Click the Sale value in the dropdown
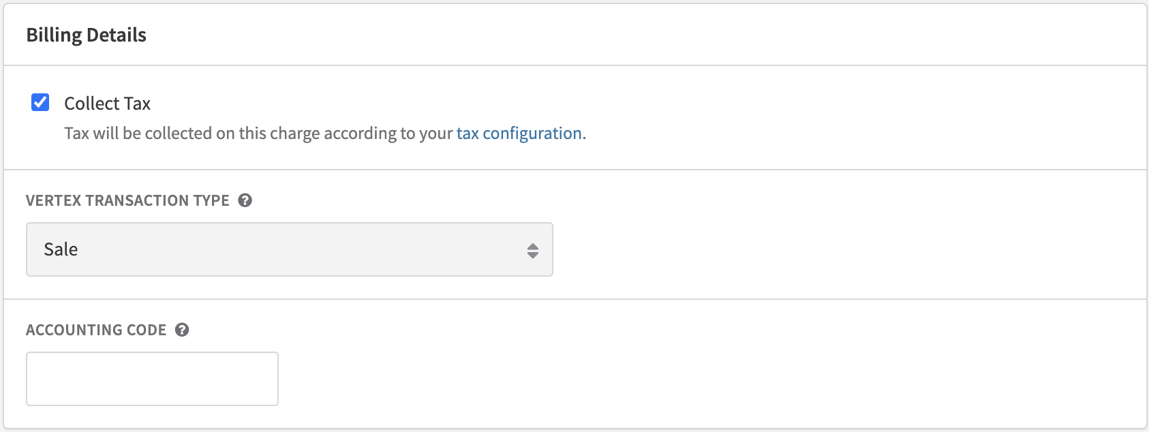Viewport: 1149px width, 432px height. pyautogui.click(x=61, y=249)
